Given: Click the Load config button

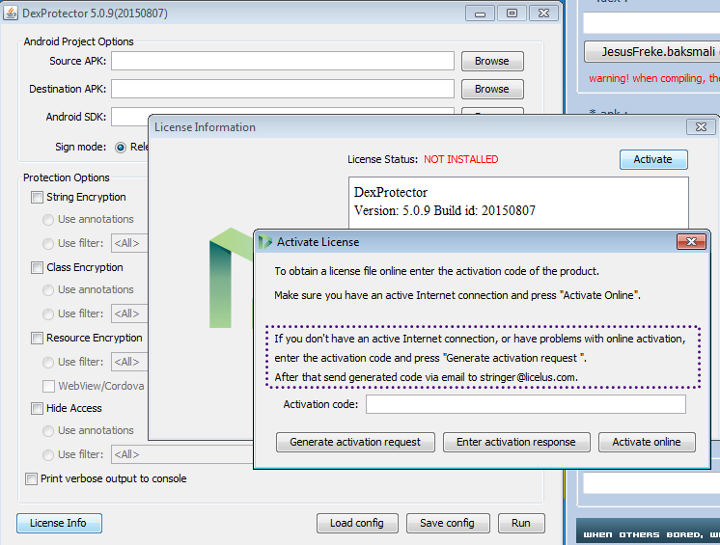Looking at the screenshot, I should (357, 524).
